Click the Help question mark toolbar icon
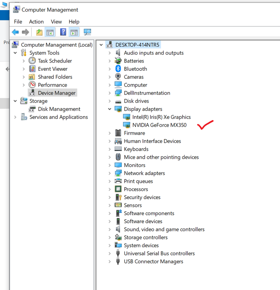The image size is (280, 290). point(63,32)
